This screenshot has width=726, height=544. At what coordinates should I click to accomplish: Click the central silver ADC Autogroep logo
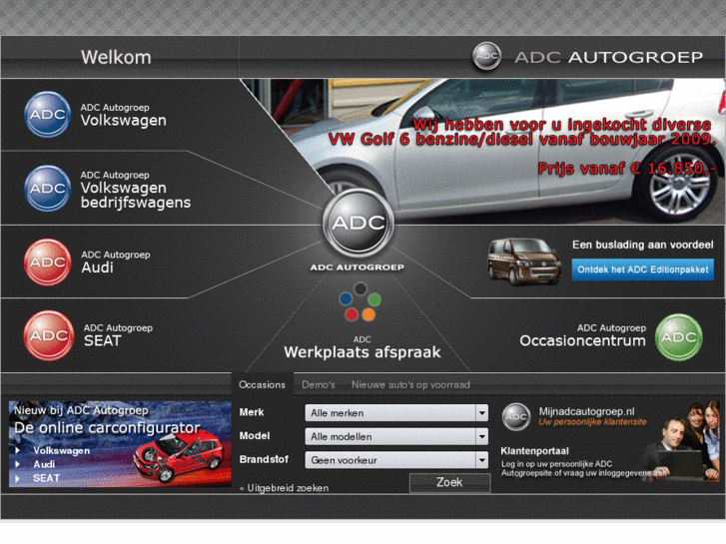pos(359,224)
